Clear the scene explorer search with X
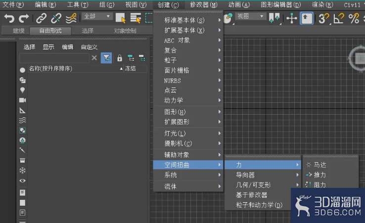 [x=94, y=58]
